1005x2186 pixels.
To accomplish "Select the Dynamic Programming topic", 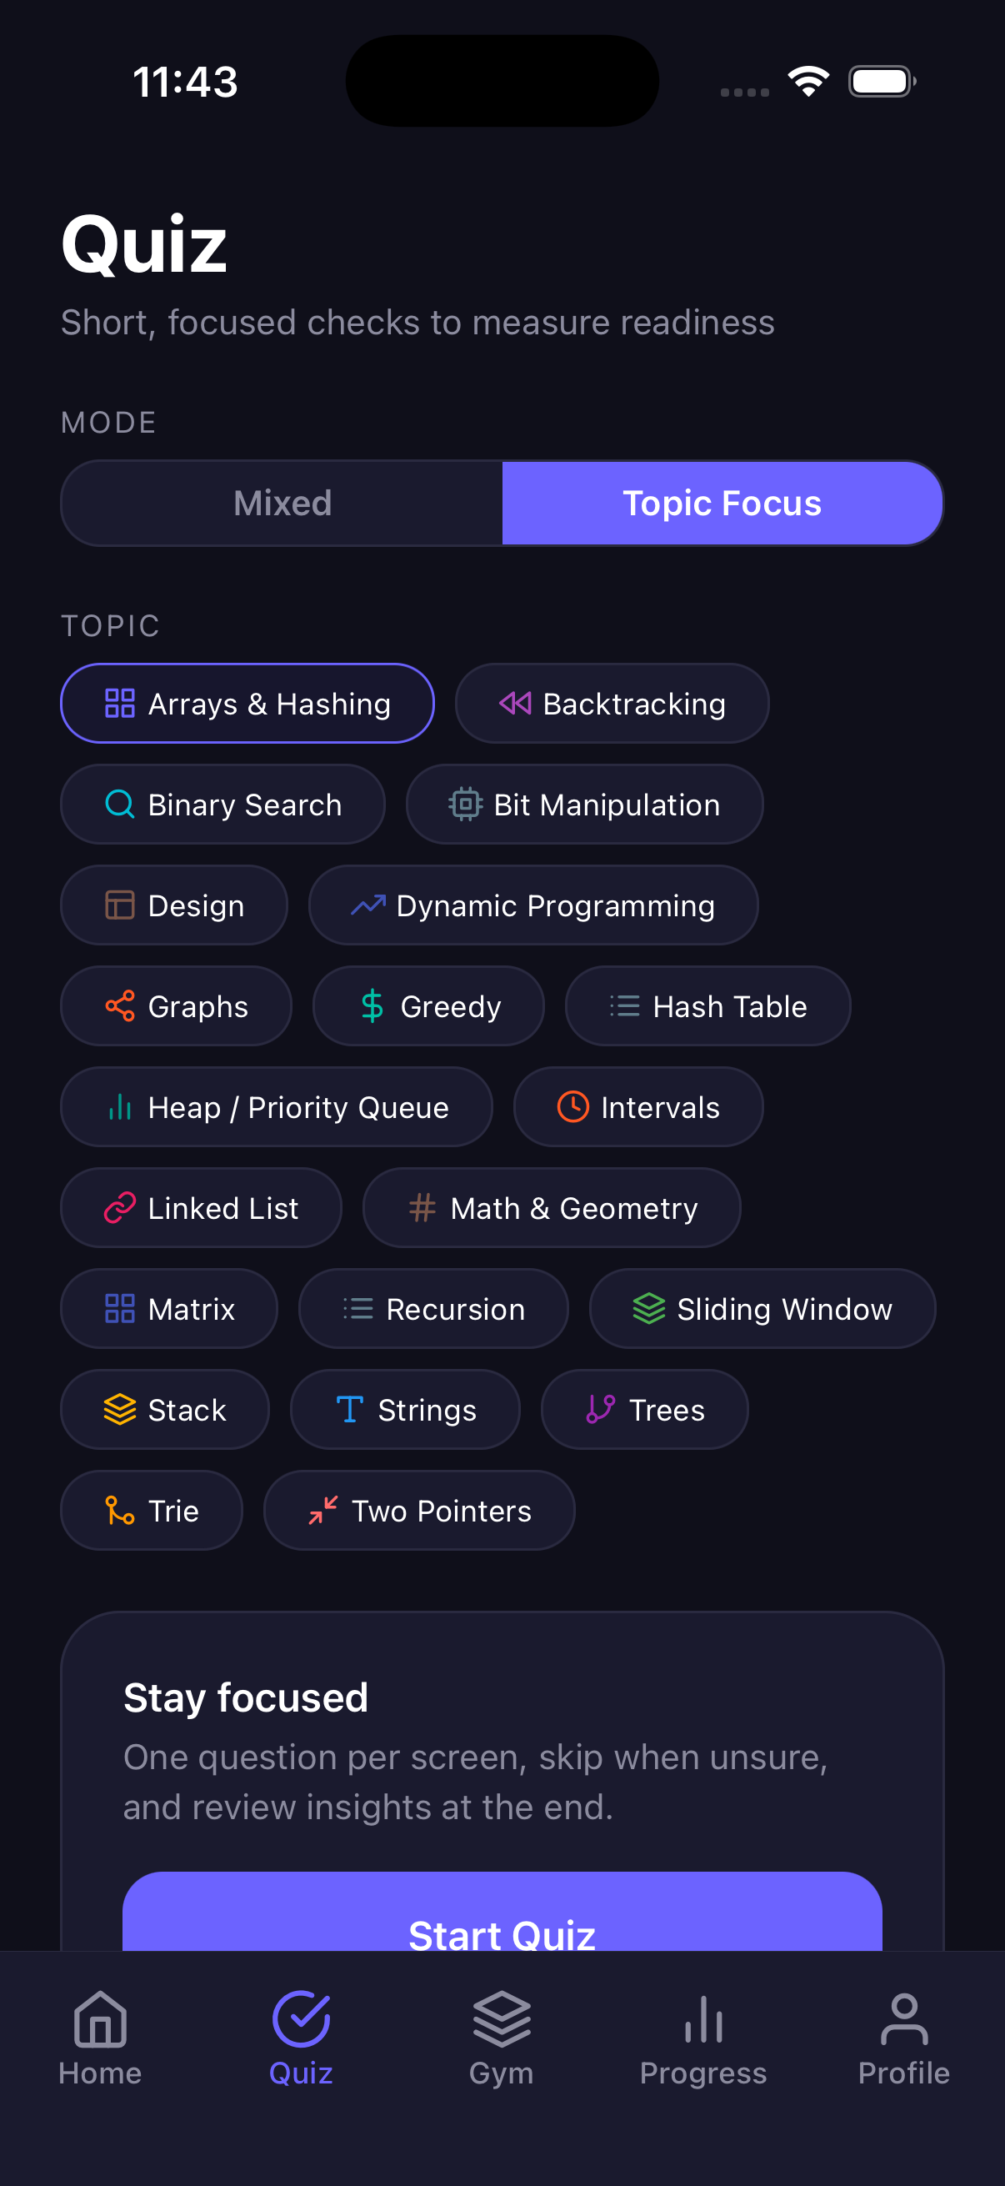I will pos(531,905).
